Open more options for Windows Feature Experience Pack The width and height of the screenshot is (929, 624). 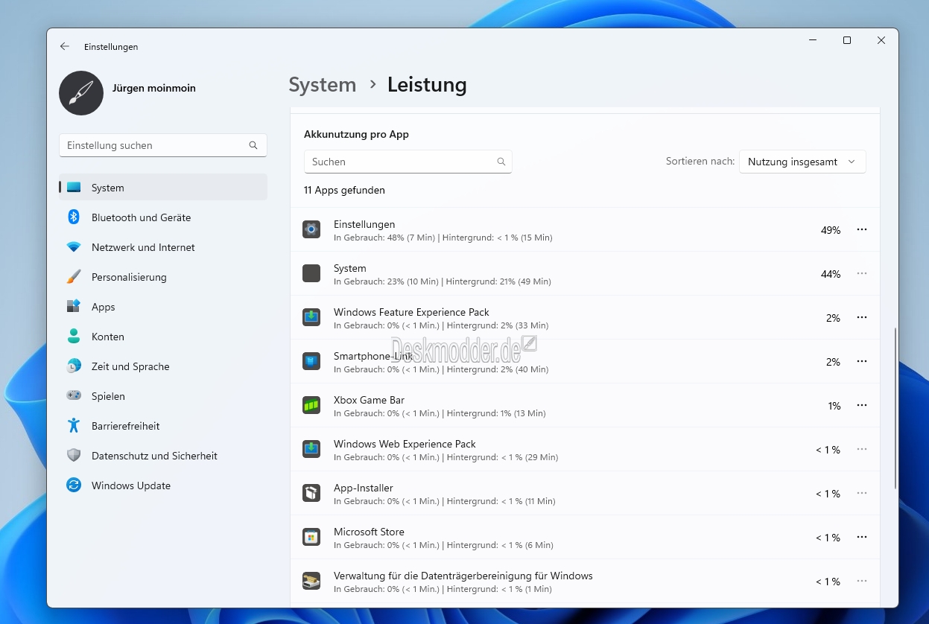click(862, 317)
